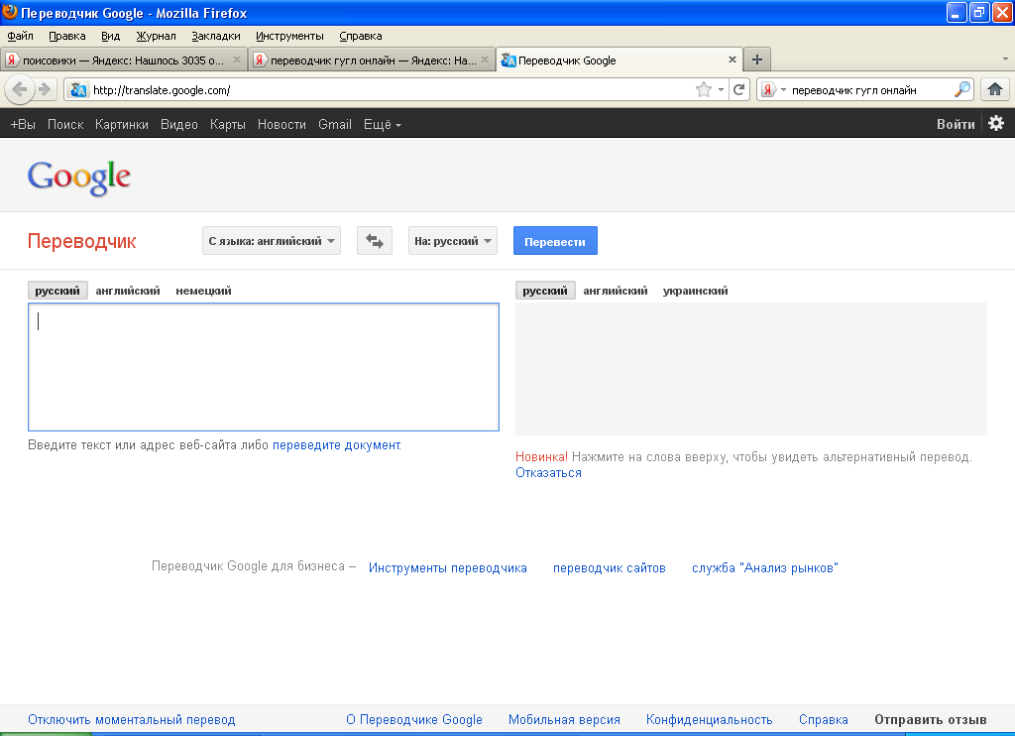Open the address bar history dropdown arrow
The height and width of the screenshot is (736, 1015).
[x=721, y=89]
